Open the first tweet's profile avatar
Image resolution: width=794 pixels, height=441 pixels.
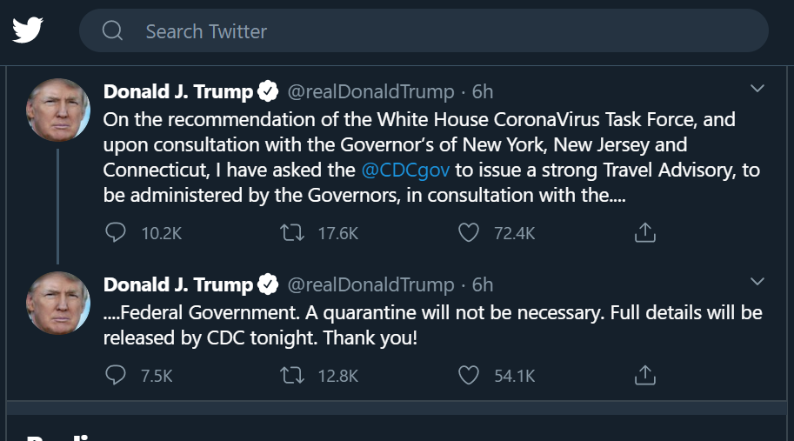[58, 110]
